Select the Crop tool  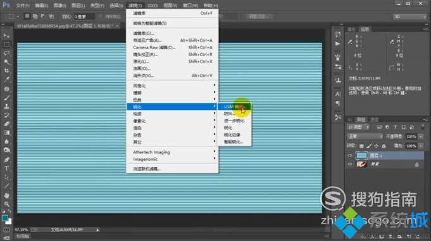tap(6, 71)
